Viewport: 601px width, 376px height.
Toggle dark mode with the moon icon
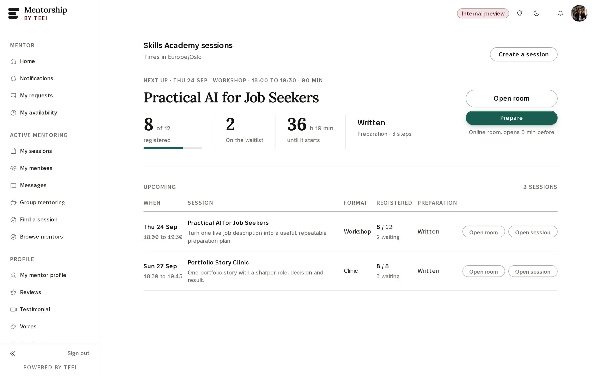coord(536,13)
